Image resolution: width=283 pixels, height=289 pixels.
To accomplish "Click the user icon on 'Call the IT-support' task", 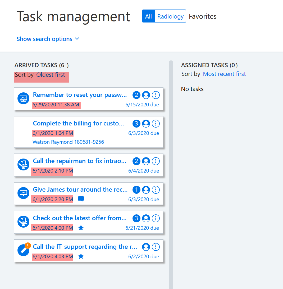I will (x=146, y=247).
